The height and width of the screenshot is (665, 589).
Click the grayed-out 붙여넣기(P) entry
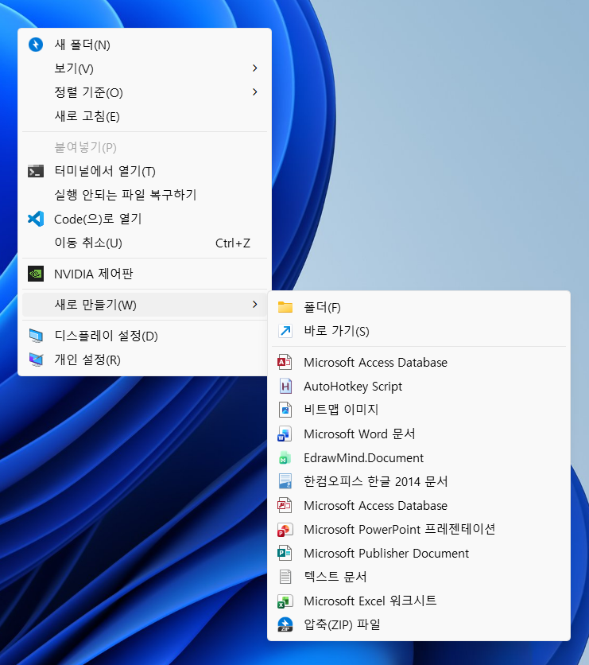[x=145, y=147]
